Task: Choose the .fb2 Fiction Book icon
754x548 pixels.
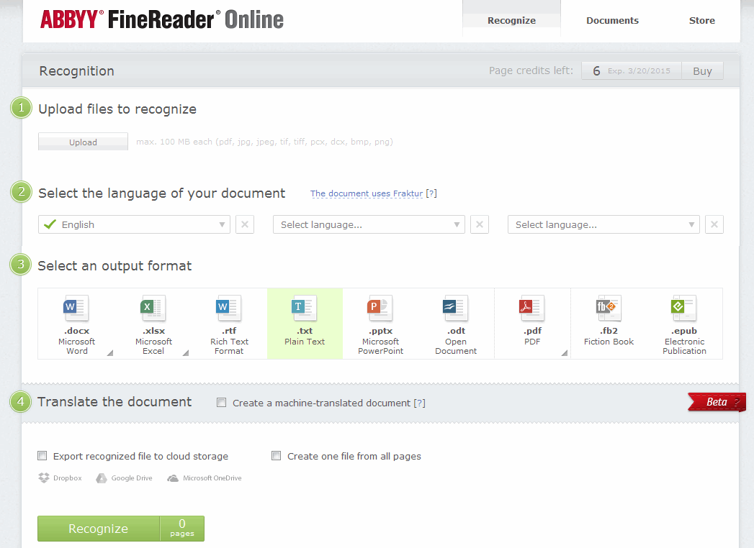Action: [x=609, y=308]
